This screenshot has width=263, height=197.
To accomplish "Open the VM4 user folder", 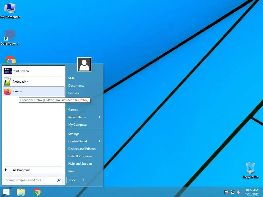I will [71, 78].
